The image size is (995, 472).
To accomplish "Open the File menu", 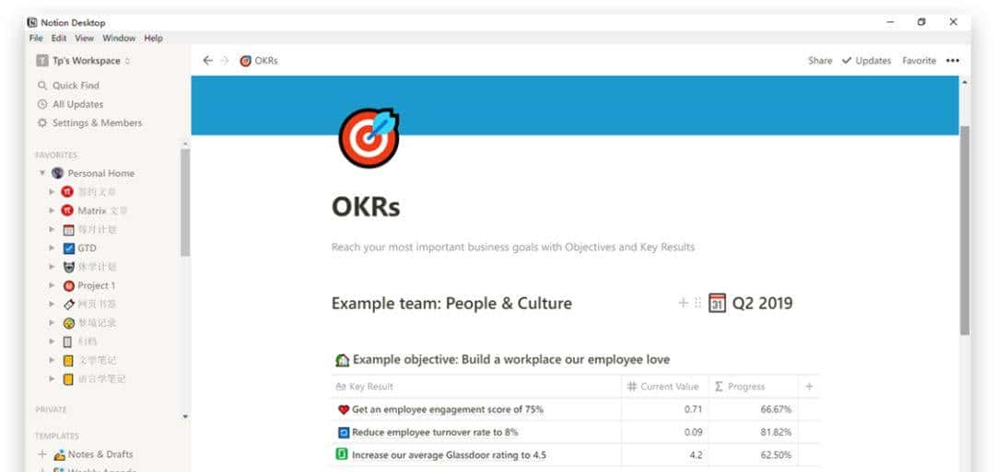I will click(x=36, y=38).
